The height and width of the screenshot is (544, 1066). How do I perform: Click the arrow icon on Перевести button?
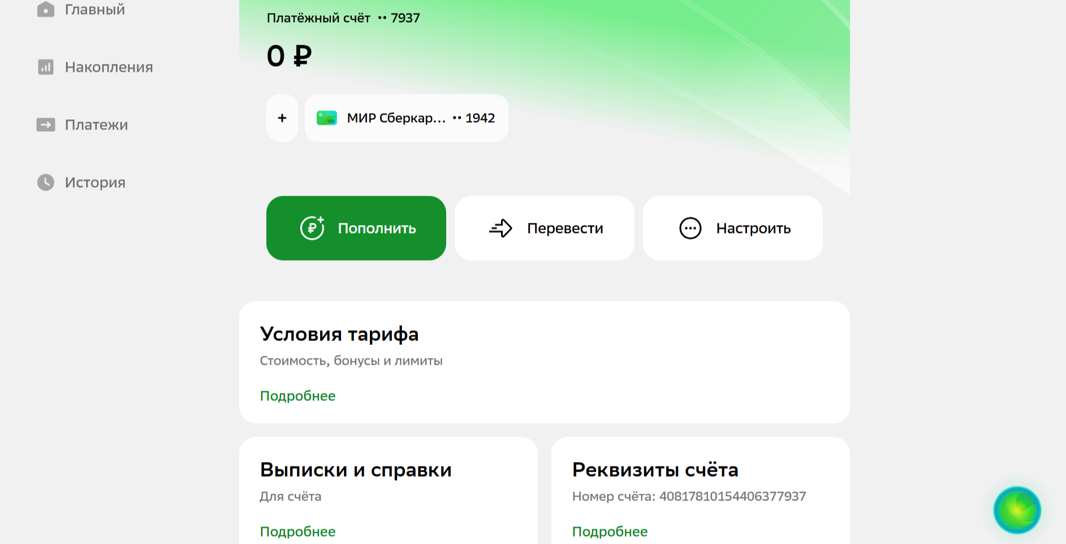(500, 228)
